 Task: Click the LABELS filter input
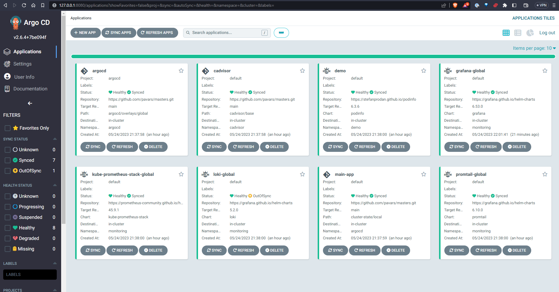30,274
